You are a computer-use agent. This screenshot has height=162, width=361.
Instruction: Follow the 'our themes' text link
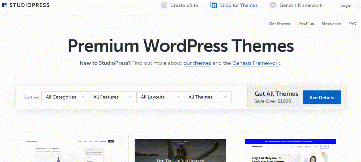(x=197, y=63)
